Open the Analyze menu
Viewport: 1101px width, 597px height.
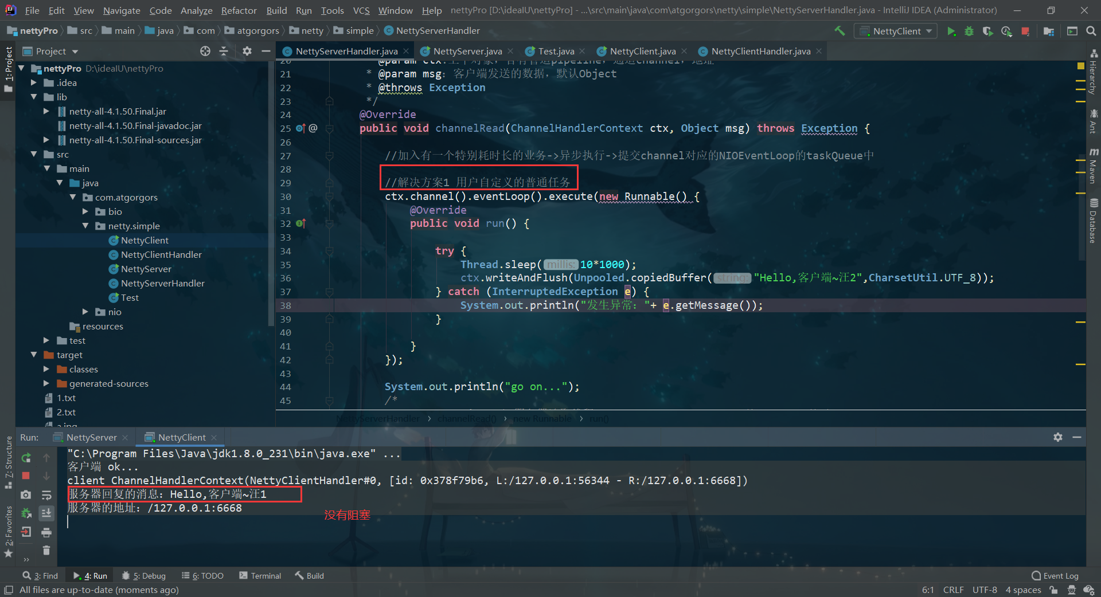tap(196, 10)
